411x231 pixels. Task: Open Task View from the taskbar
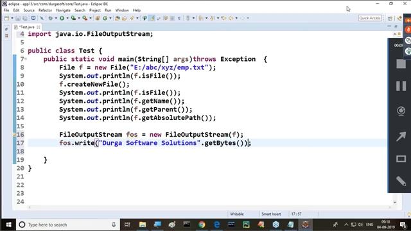pos(127,225)
